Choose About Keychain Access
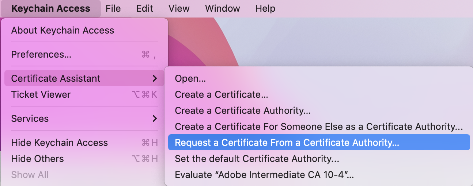Viewport: 473px width, 186px height. coord(84,30)
